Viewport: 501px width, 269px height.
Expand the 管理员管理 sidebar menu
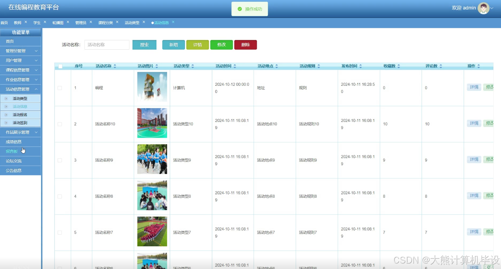(20, 51)
